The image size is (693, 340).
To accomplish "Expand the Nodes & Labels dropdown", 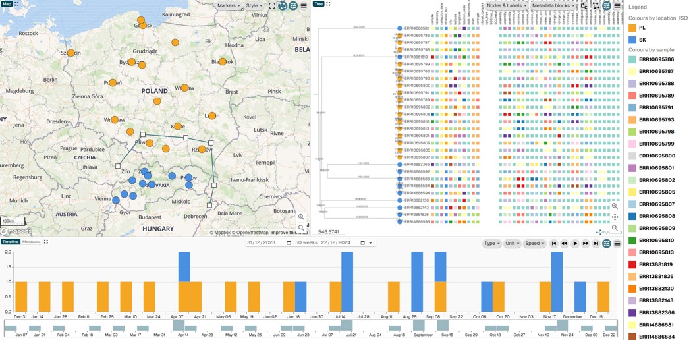I will [506, 5].
